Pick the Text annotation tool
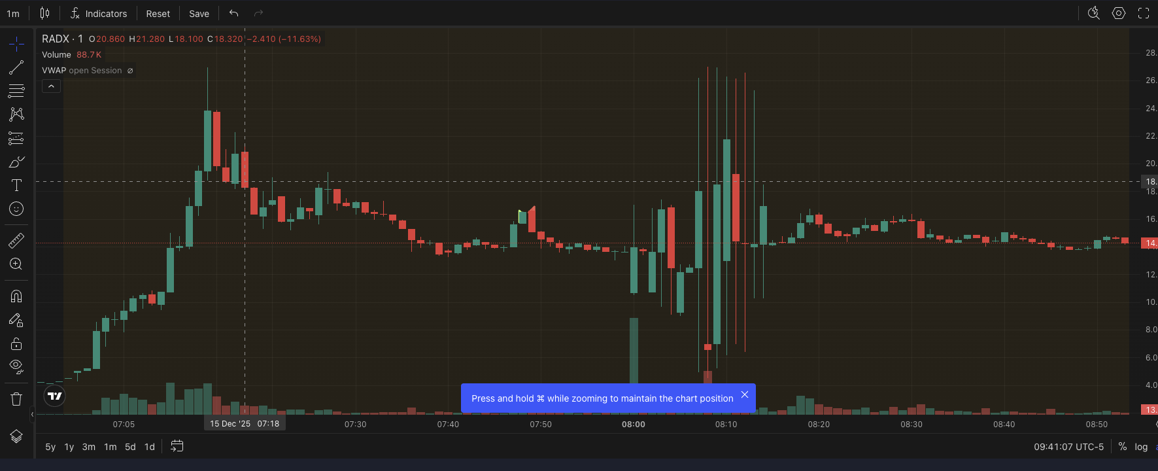 (16, 185)
